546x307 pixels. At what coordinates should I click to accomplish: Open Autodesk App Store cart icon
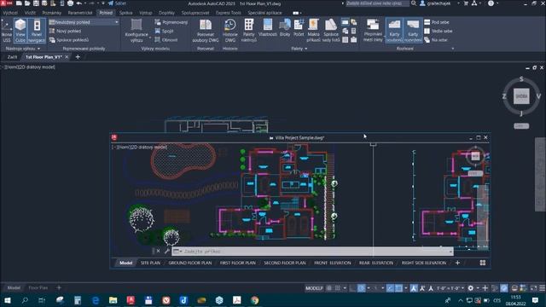click(466, 3)
